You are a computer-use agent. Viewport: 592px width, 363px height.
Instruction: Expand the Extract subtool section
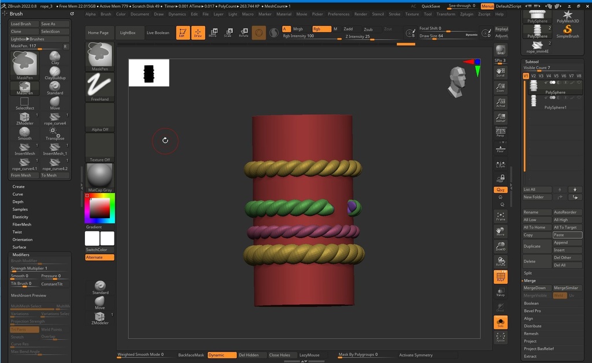(530, 356)
